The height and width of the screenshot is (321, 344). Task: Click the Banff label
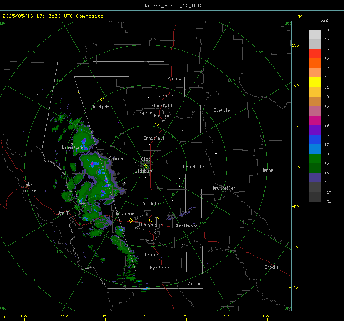point(63,213)
